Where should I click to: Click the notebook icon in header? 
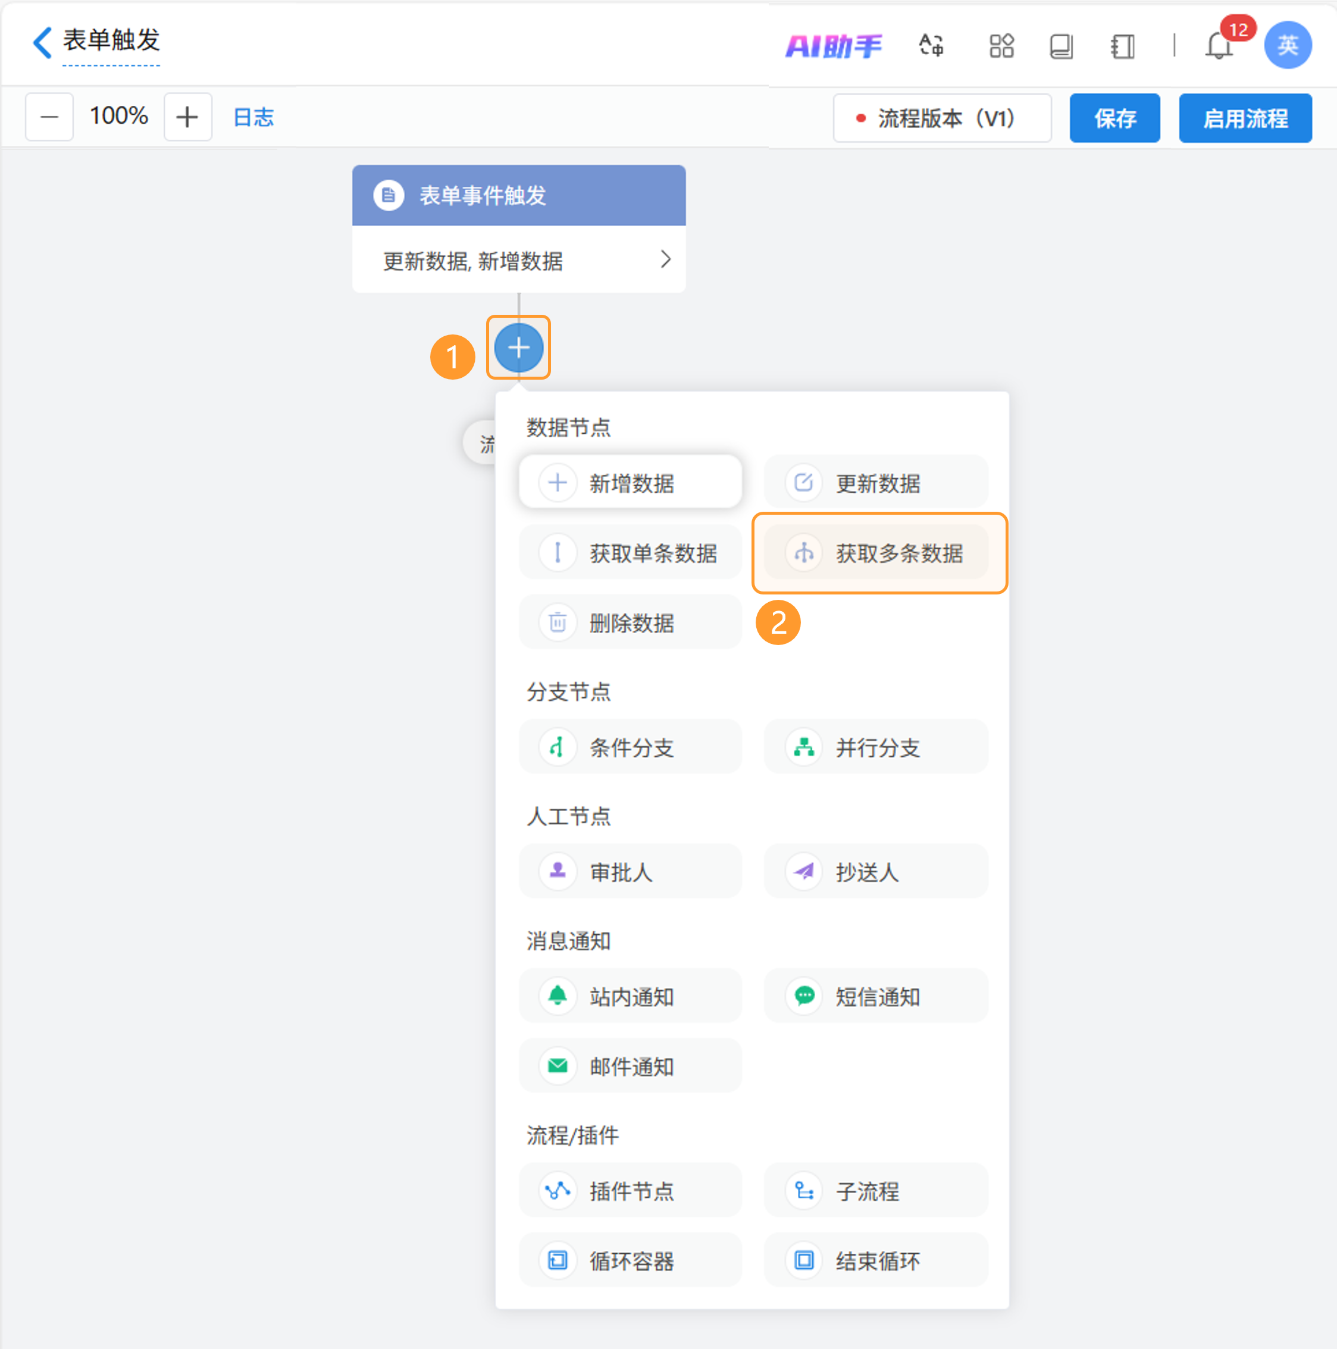pos(1122,47)
